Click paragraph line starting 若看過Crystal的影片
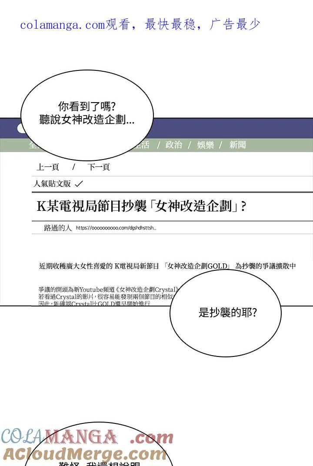 106,296
